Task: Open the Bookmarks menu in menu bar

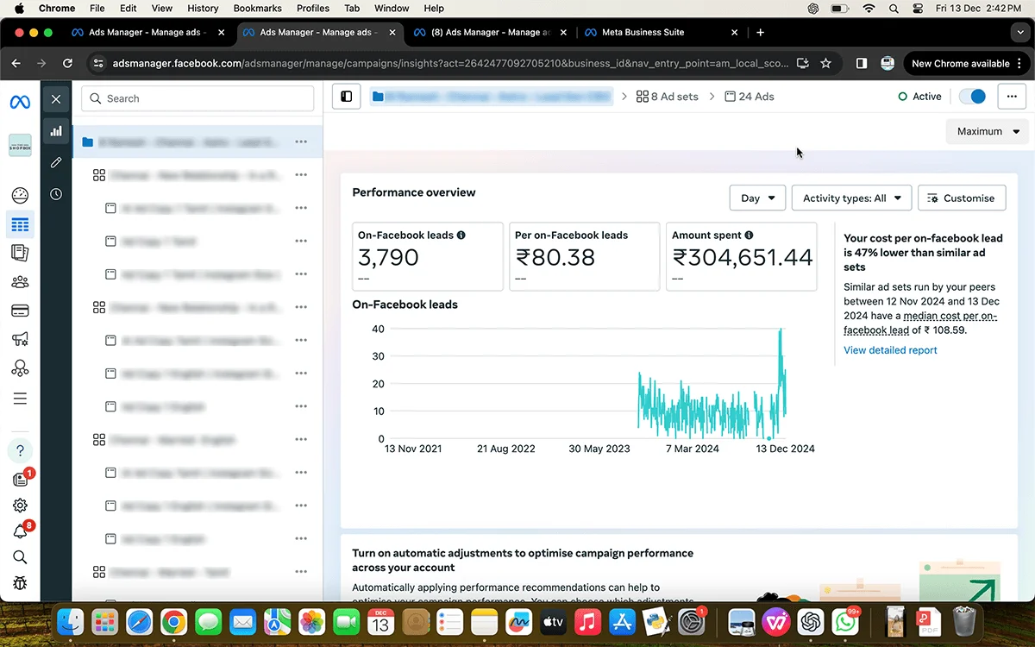Action: [257, 9]
